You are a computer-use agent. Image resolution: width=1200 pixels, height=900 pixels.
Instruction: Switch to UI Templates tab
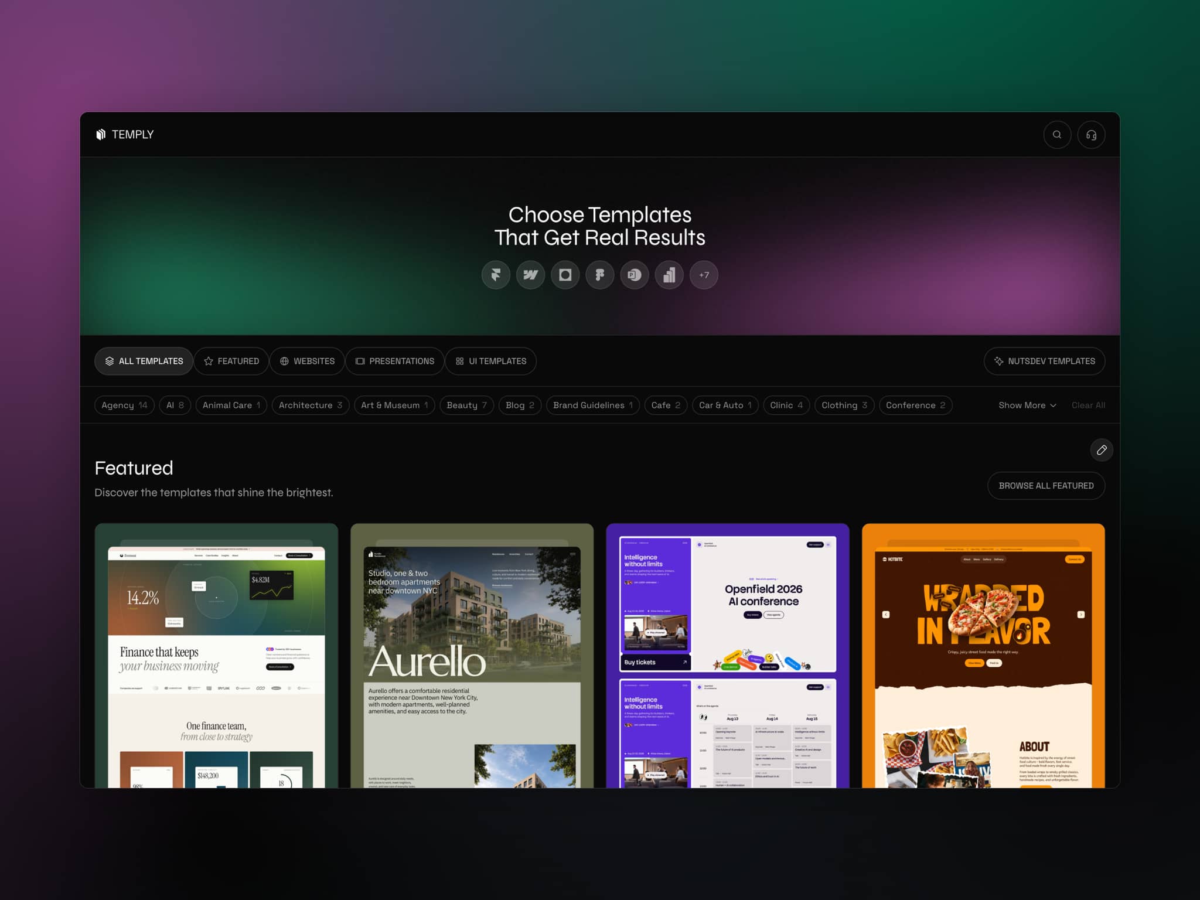coord(491,361)
